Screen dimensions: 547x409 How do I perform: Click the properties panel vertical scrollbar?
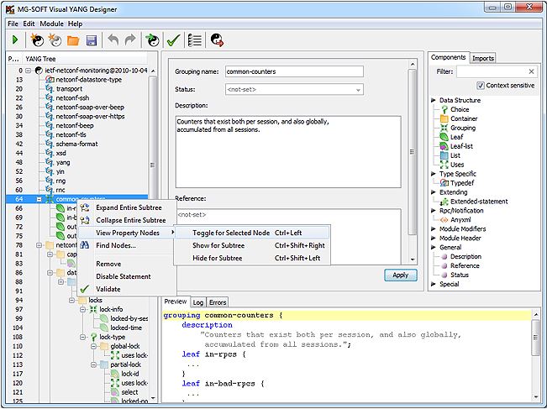(x=413, y=152)
